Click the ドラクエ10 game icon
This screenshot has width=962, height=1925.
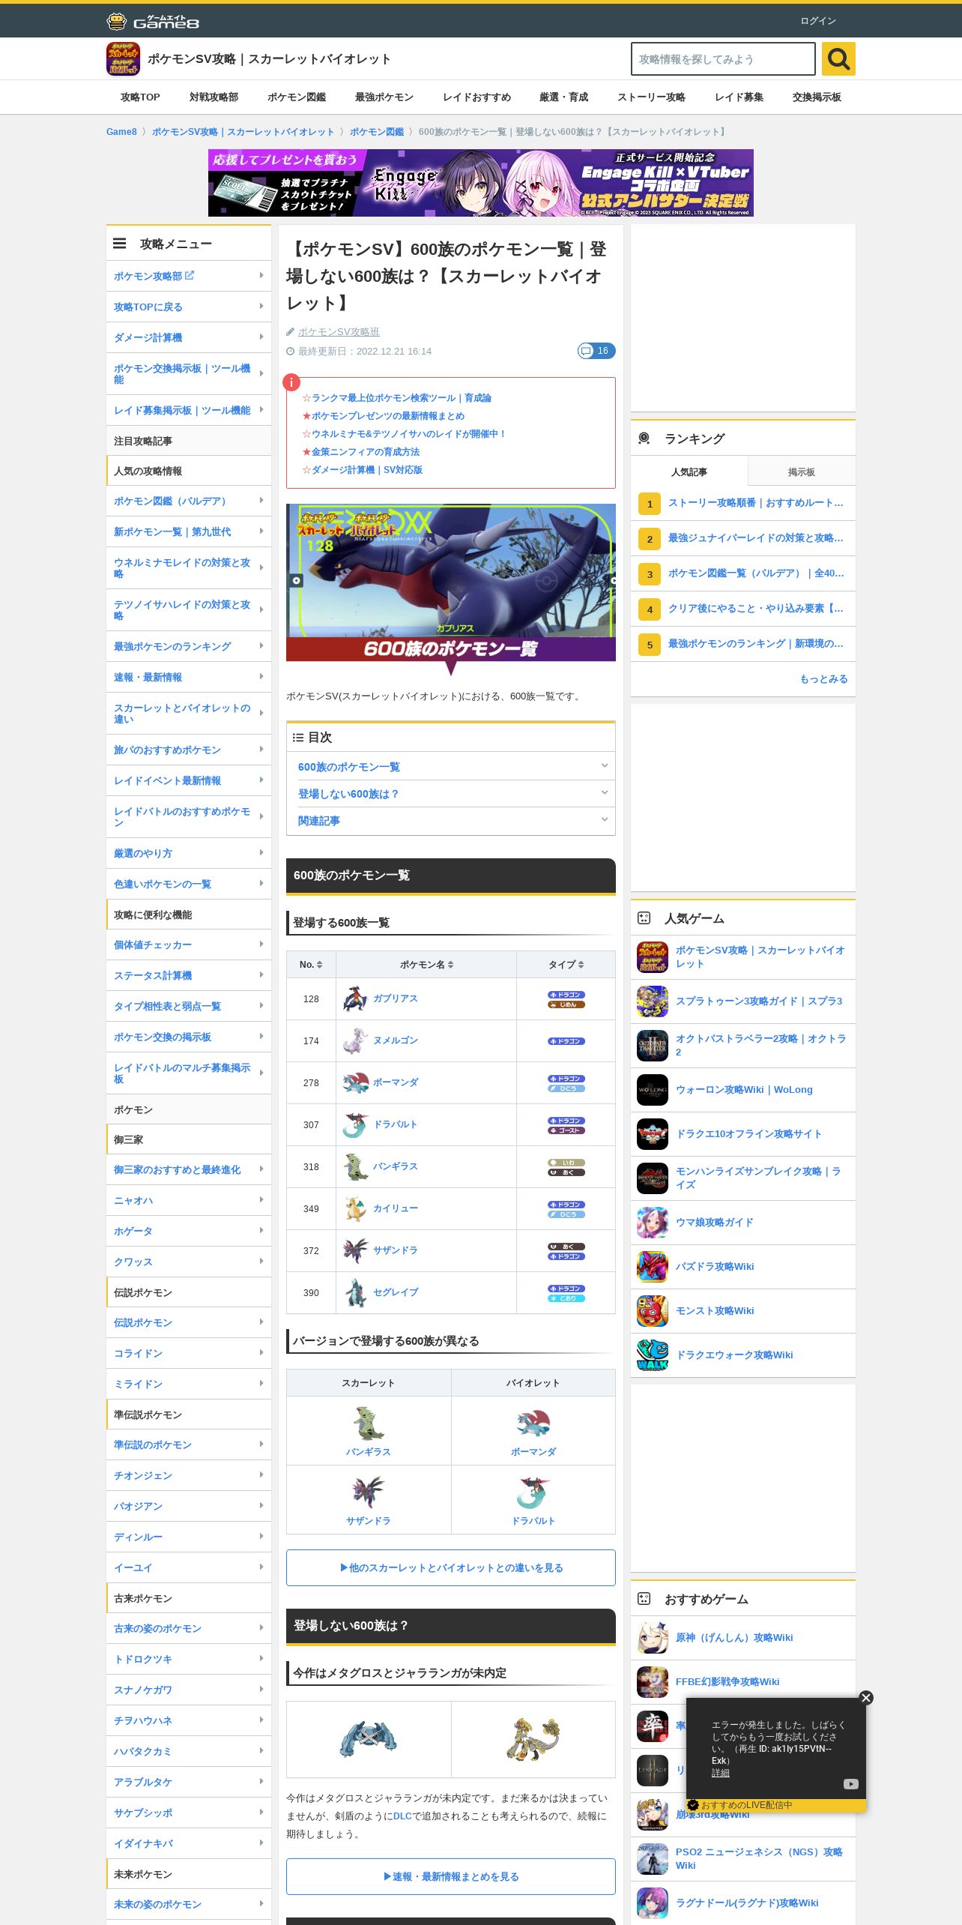point(653,1134)
